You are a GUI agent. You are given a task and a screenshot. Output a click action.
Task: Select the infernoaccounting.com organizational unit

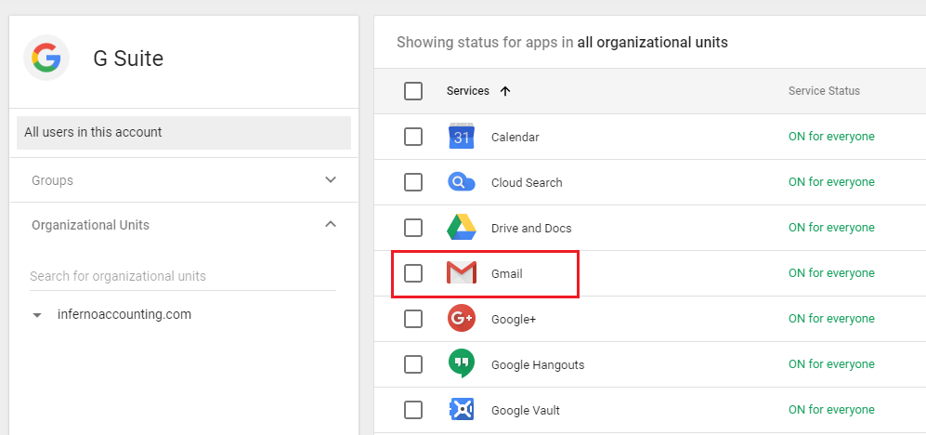(x=124, y=314)
